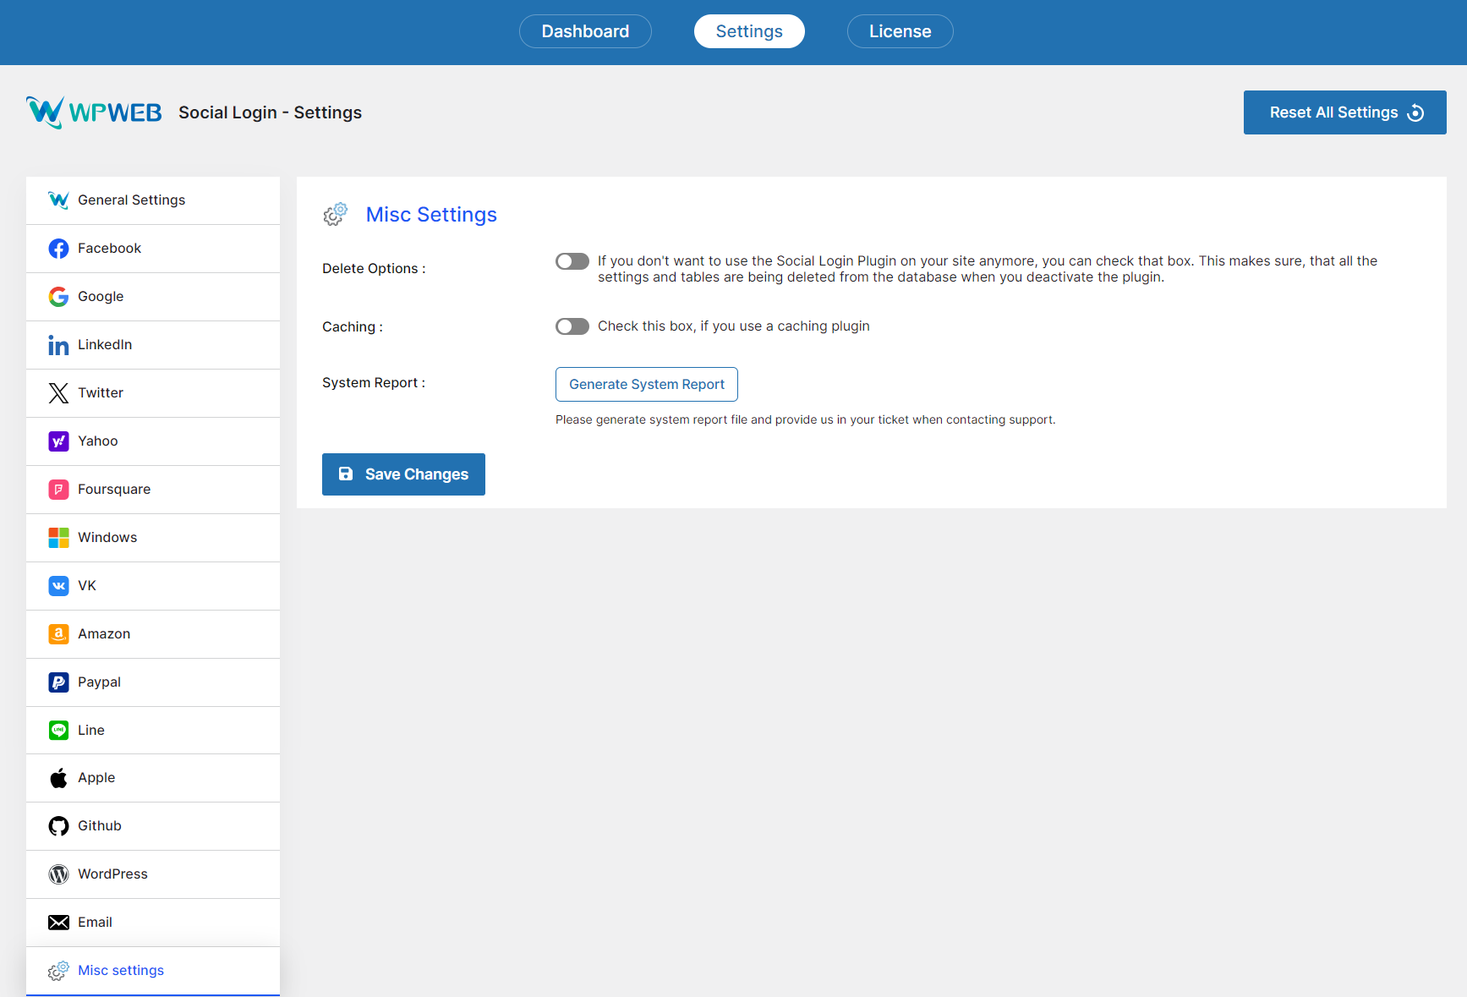The height and width of the screenshot is (997, 1467).
Task: Select Github in the sidebar
Action: pyautogui.click(x=153, y=826)
